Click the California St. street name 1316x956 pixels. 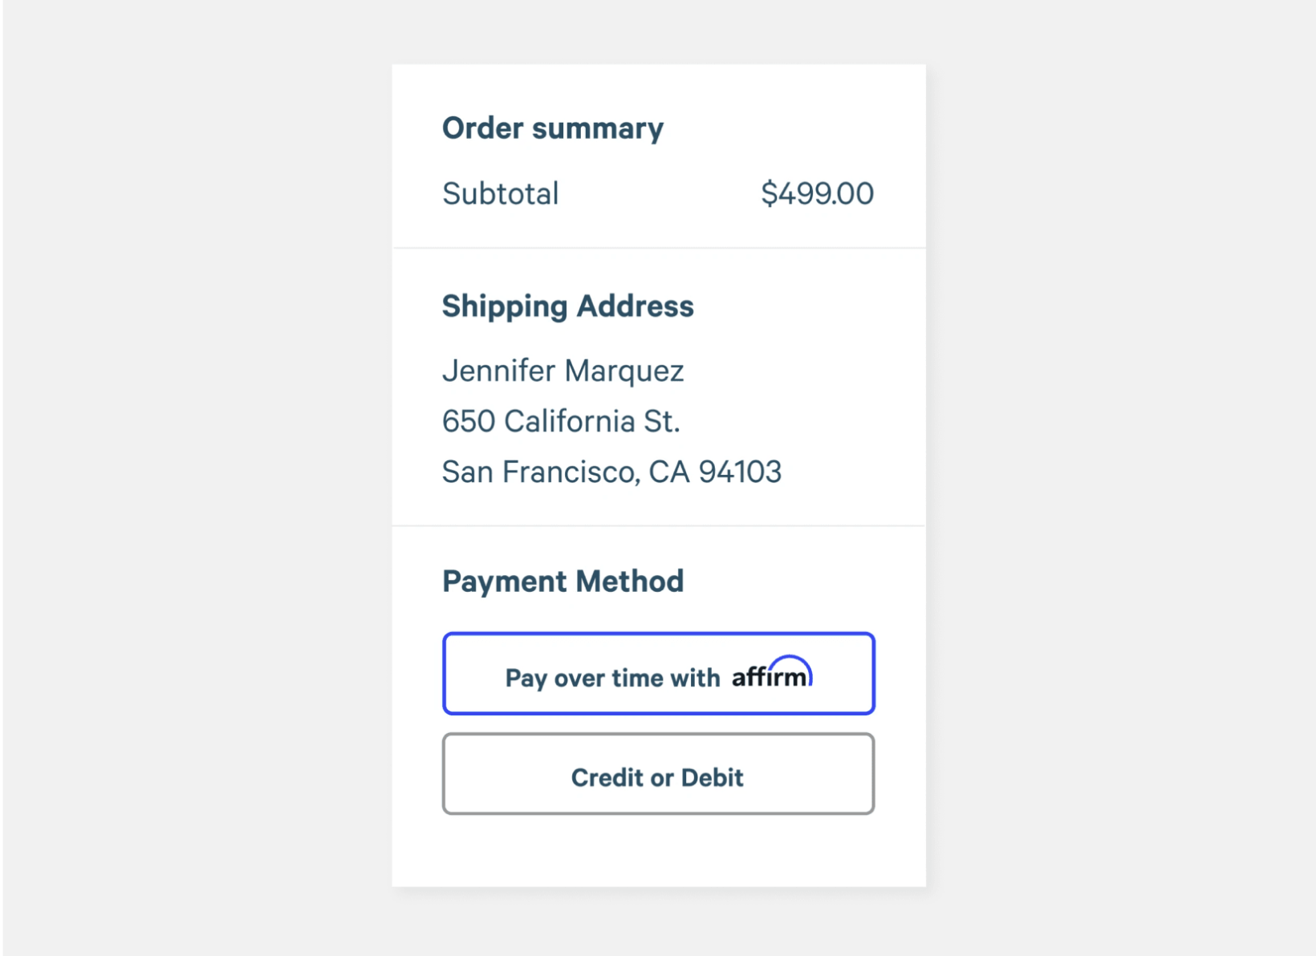592,422
